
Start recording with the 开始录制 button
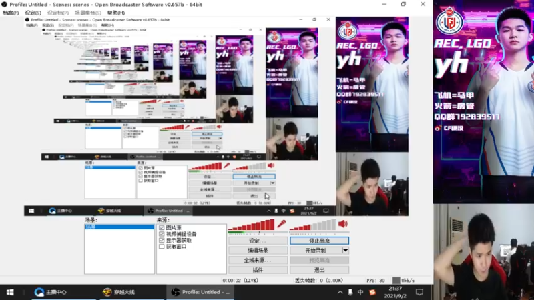316,251
